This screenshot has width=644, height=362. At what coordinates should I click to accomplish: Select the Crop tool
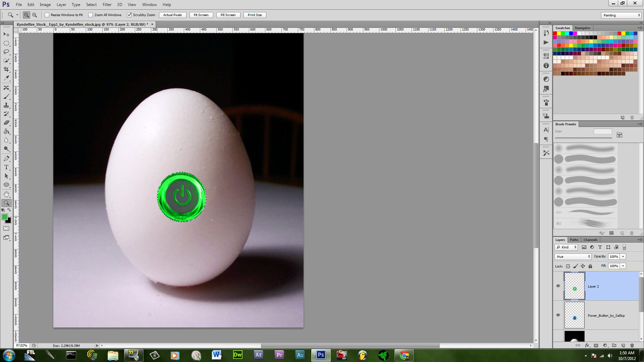pos(6,69)
